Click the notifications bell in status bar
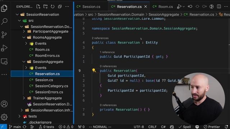 pyautogui.click(x=226, y=127)
